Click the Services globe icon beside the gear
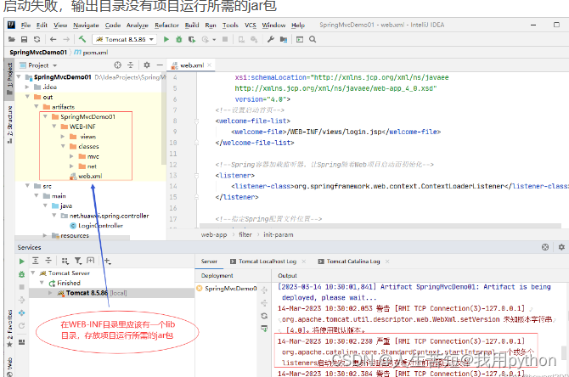The width and height of the screenshot is (569, 377). pyautogui.click(x=545, y=247)
